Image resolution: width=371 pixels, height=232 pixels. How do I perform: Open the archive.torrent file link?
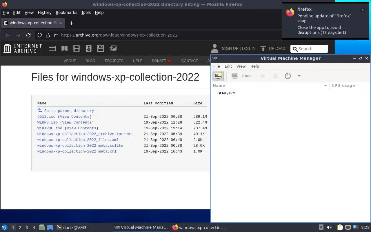point(85,134)
